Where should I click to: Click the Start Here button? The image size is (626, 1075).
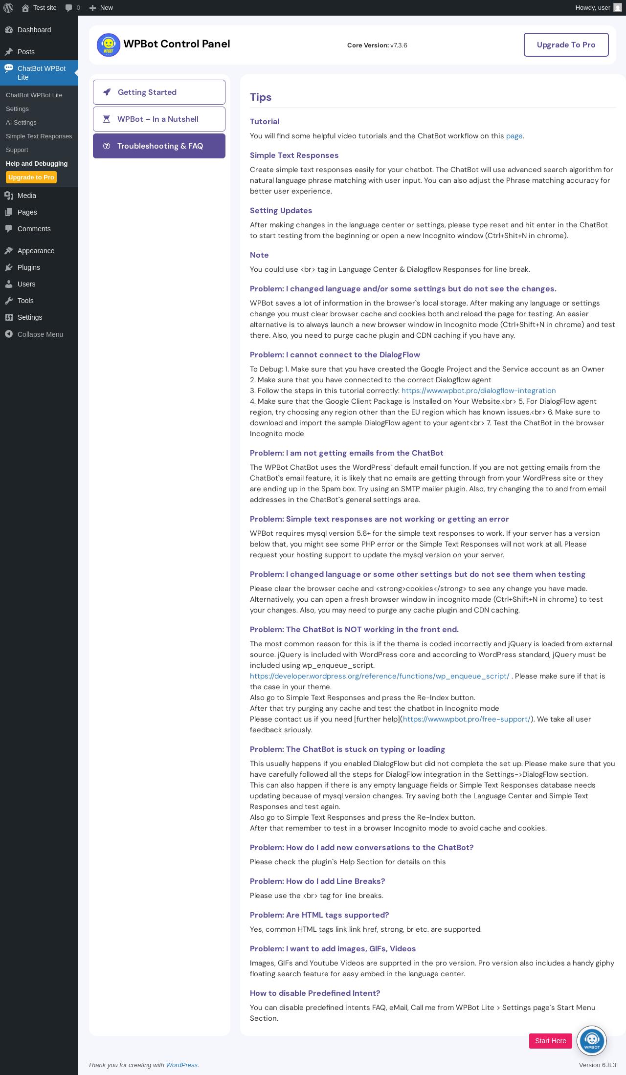551,1041
